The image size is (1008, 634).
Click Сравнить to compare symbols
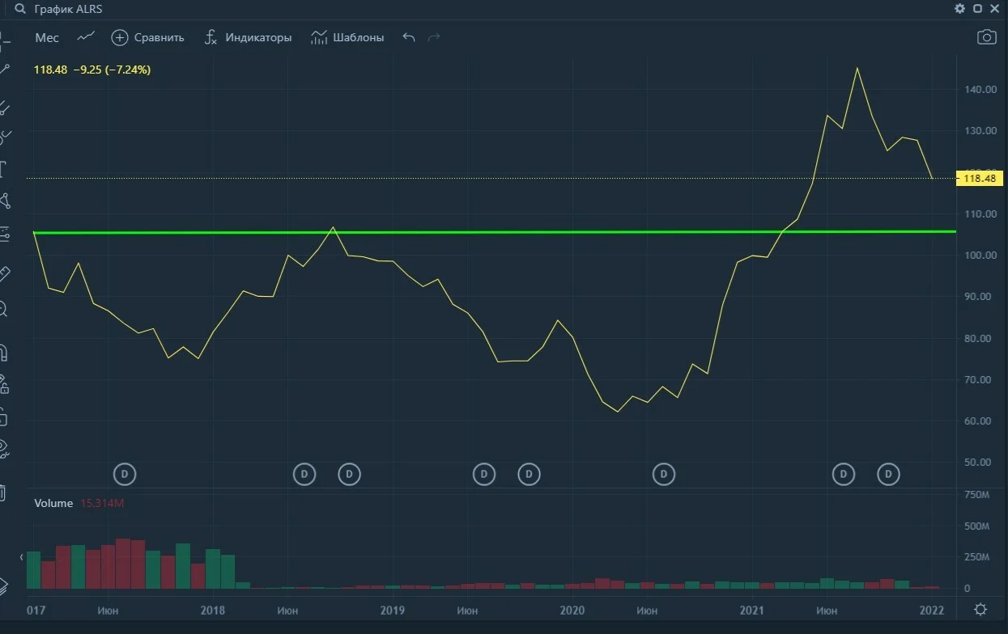(x=148, y=37)
